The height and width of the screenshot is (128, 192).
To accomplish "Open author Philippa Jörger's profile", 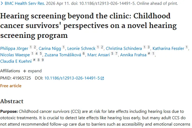I will (x=14, y=48).
